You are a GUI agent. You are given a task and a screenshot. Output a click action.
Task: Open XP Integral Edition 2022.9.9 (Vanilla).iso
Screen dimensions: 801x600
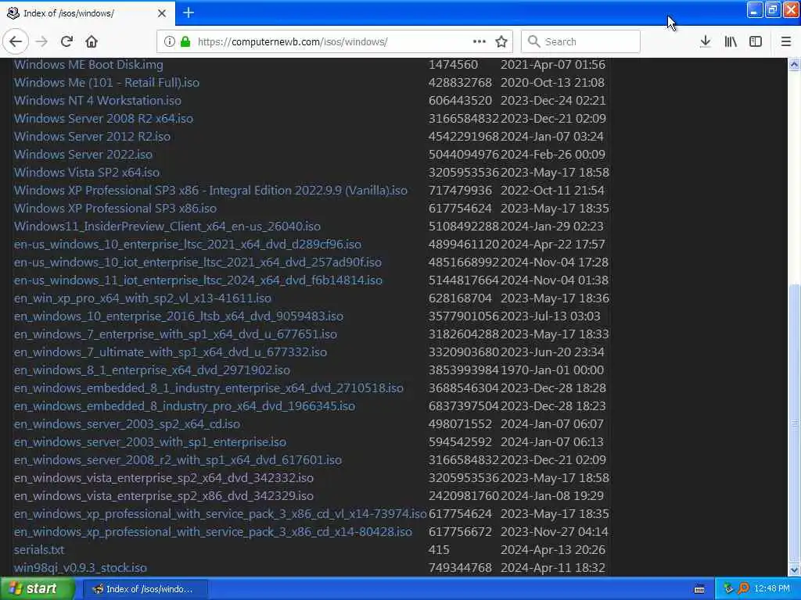coord(210,191)
